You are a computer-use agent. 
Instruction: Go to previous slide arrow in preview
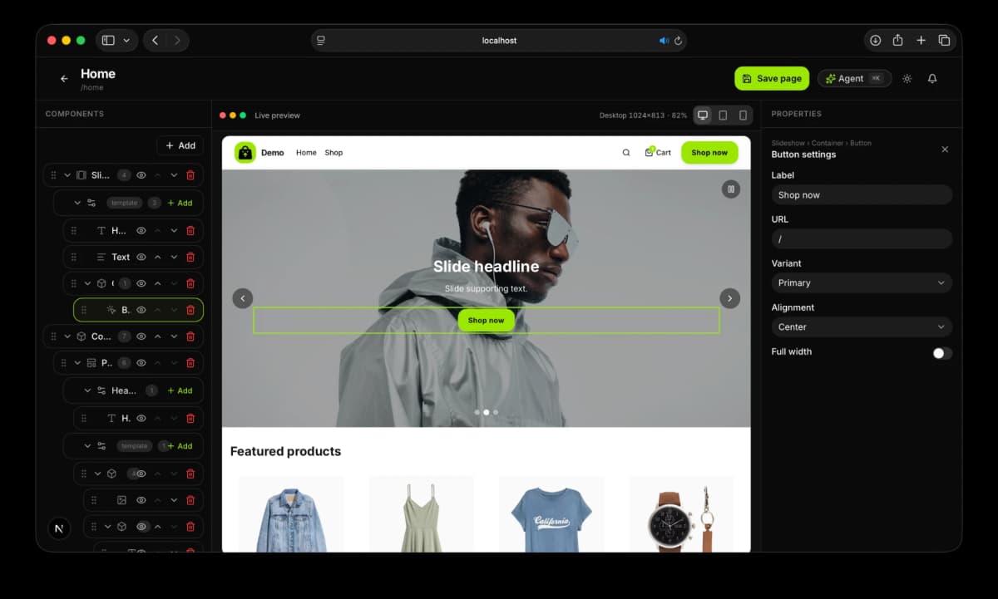tap(243, 298)
